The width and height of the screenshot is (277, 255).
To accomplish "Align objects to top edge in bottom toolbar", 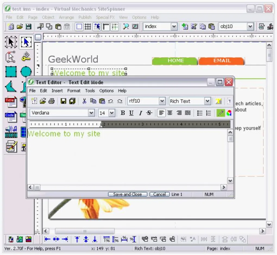I will pos(77,239).
